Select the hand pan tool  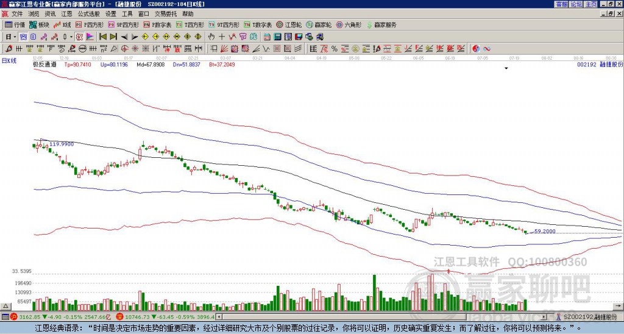pyautogui.click(x=211, y=37)
